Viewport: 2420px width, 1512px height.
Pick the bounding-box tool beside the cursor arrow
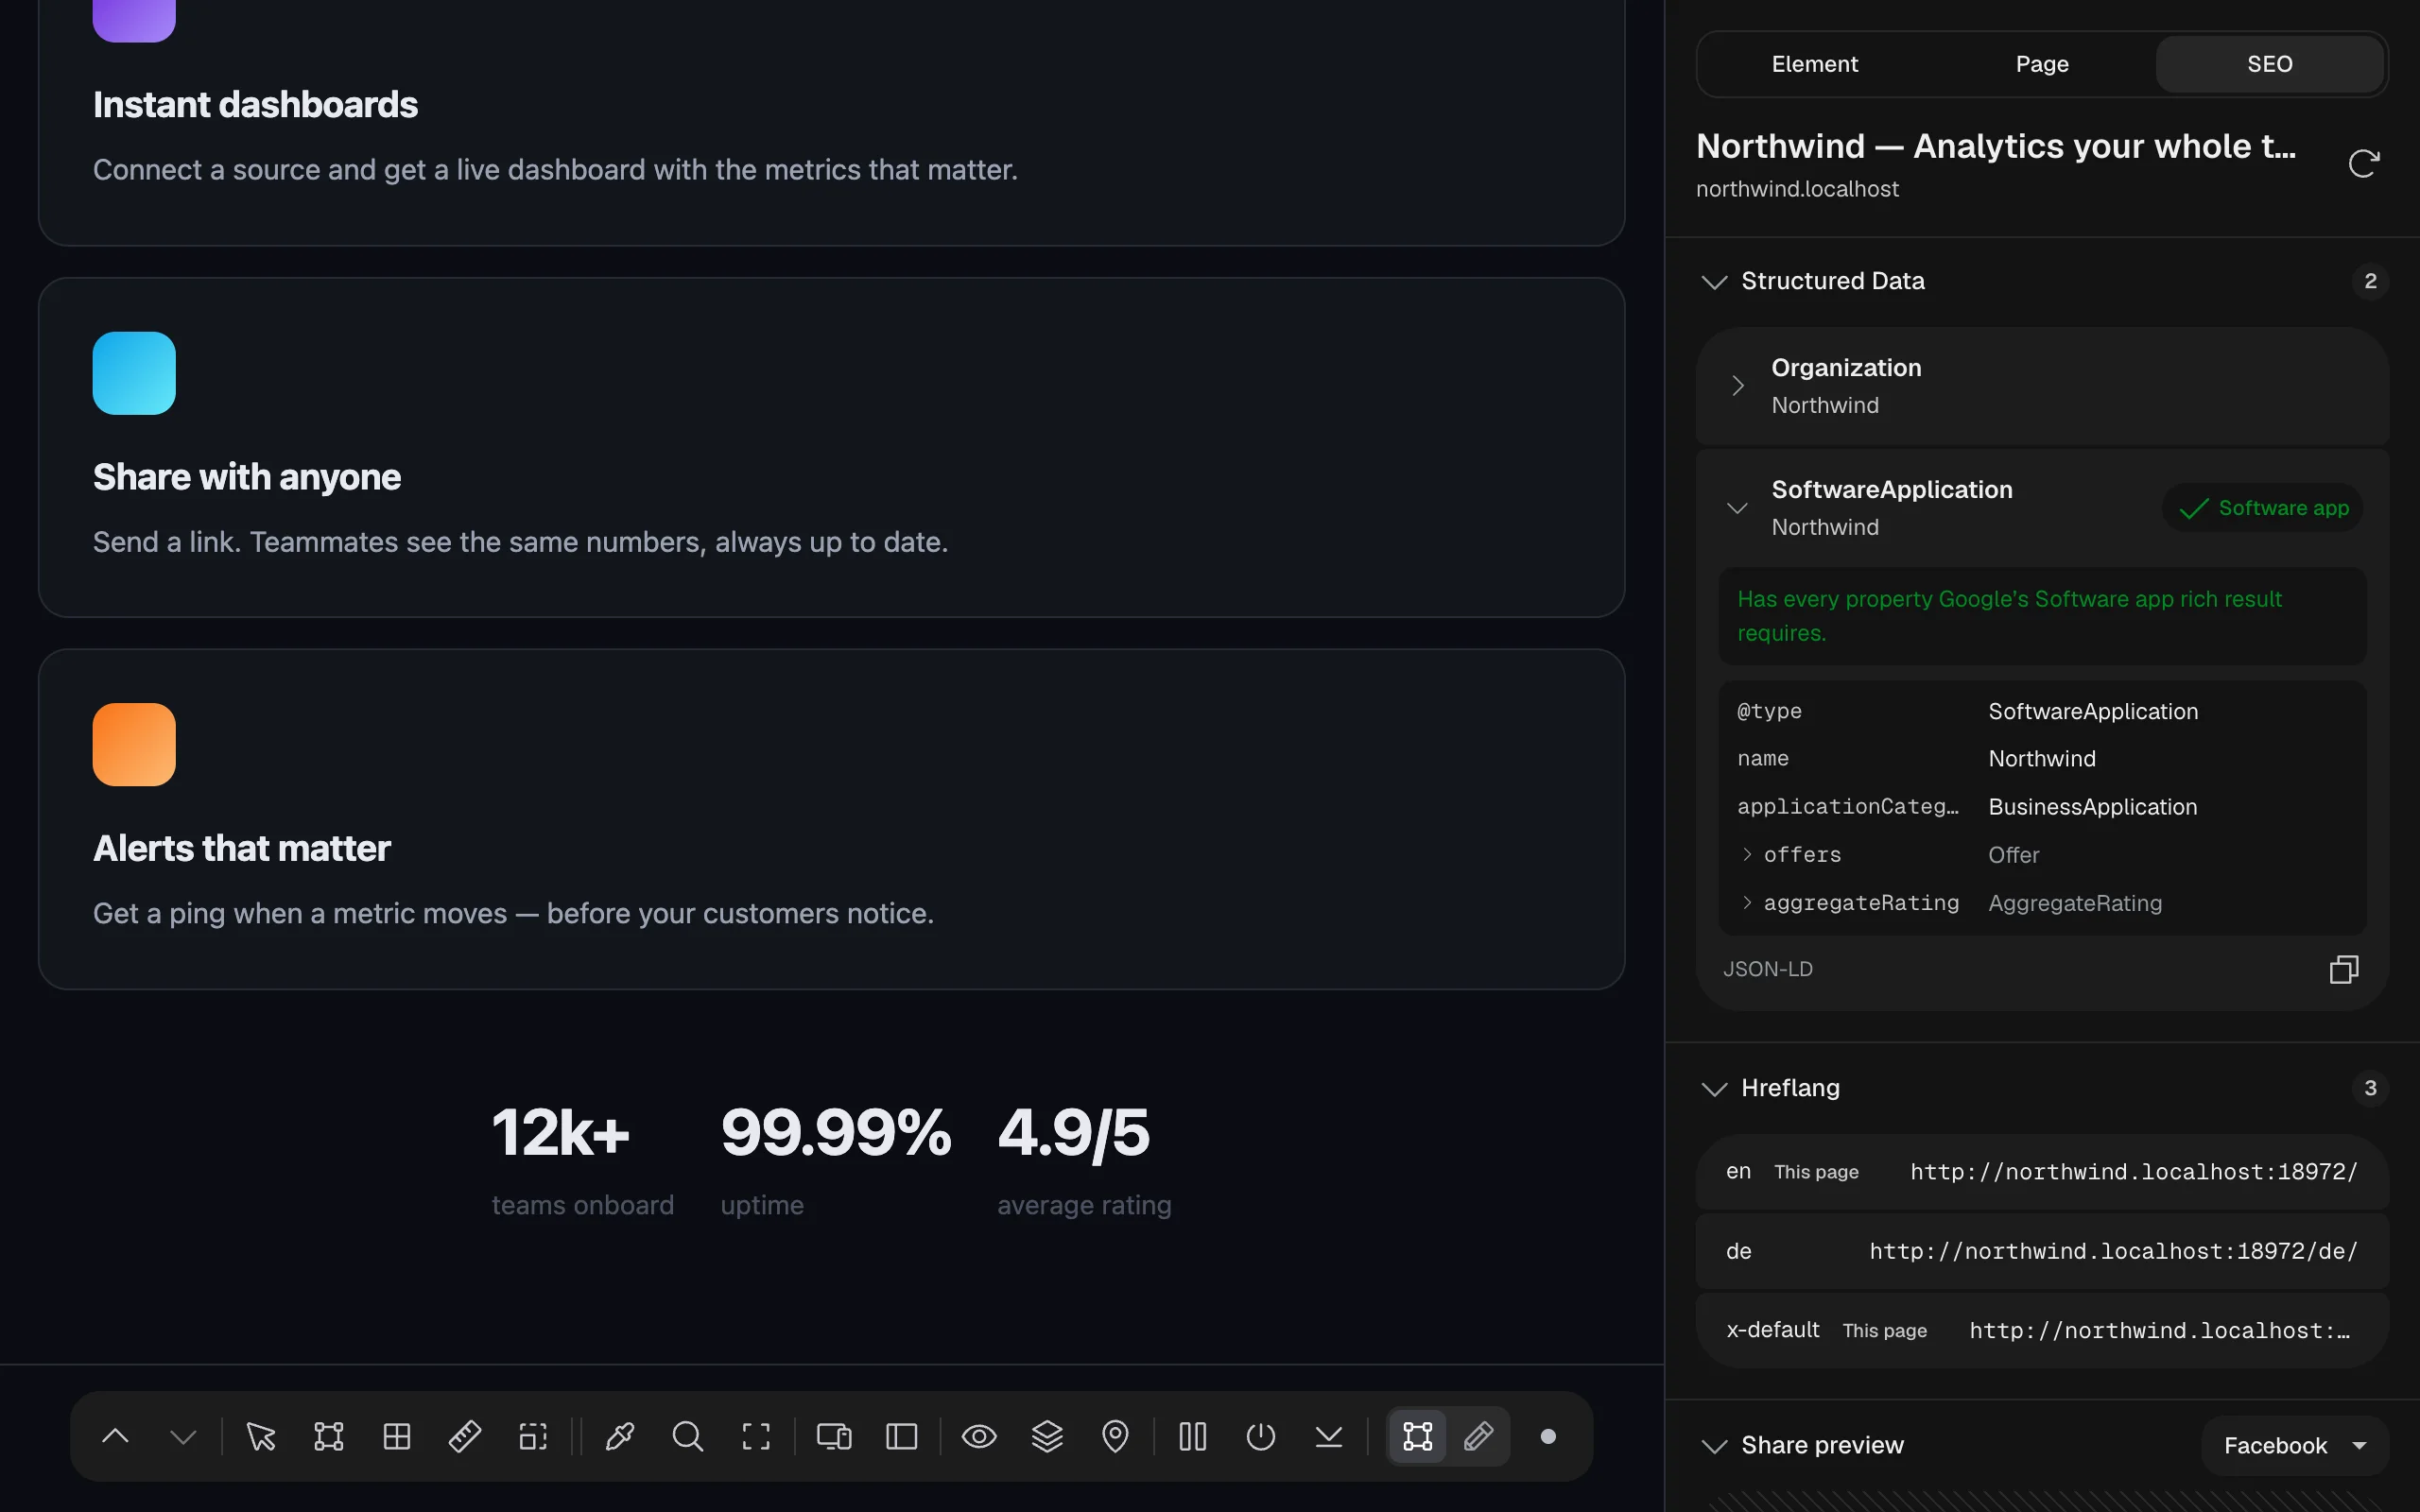click(329, 1437)
